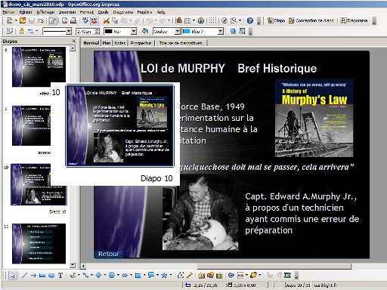The image size is (387, 290).
Task: Switch to the Trieuse de diapositives tab
Action: pyautogui.click(x=181, y=43)
